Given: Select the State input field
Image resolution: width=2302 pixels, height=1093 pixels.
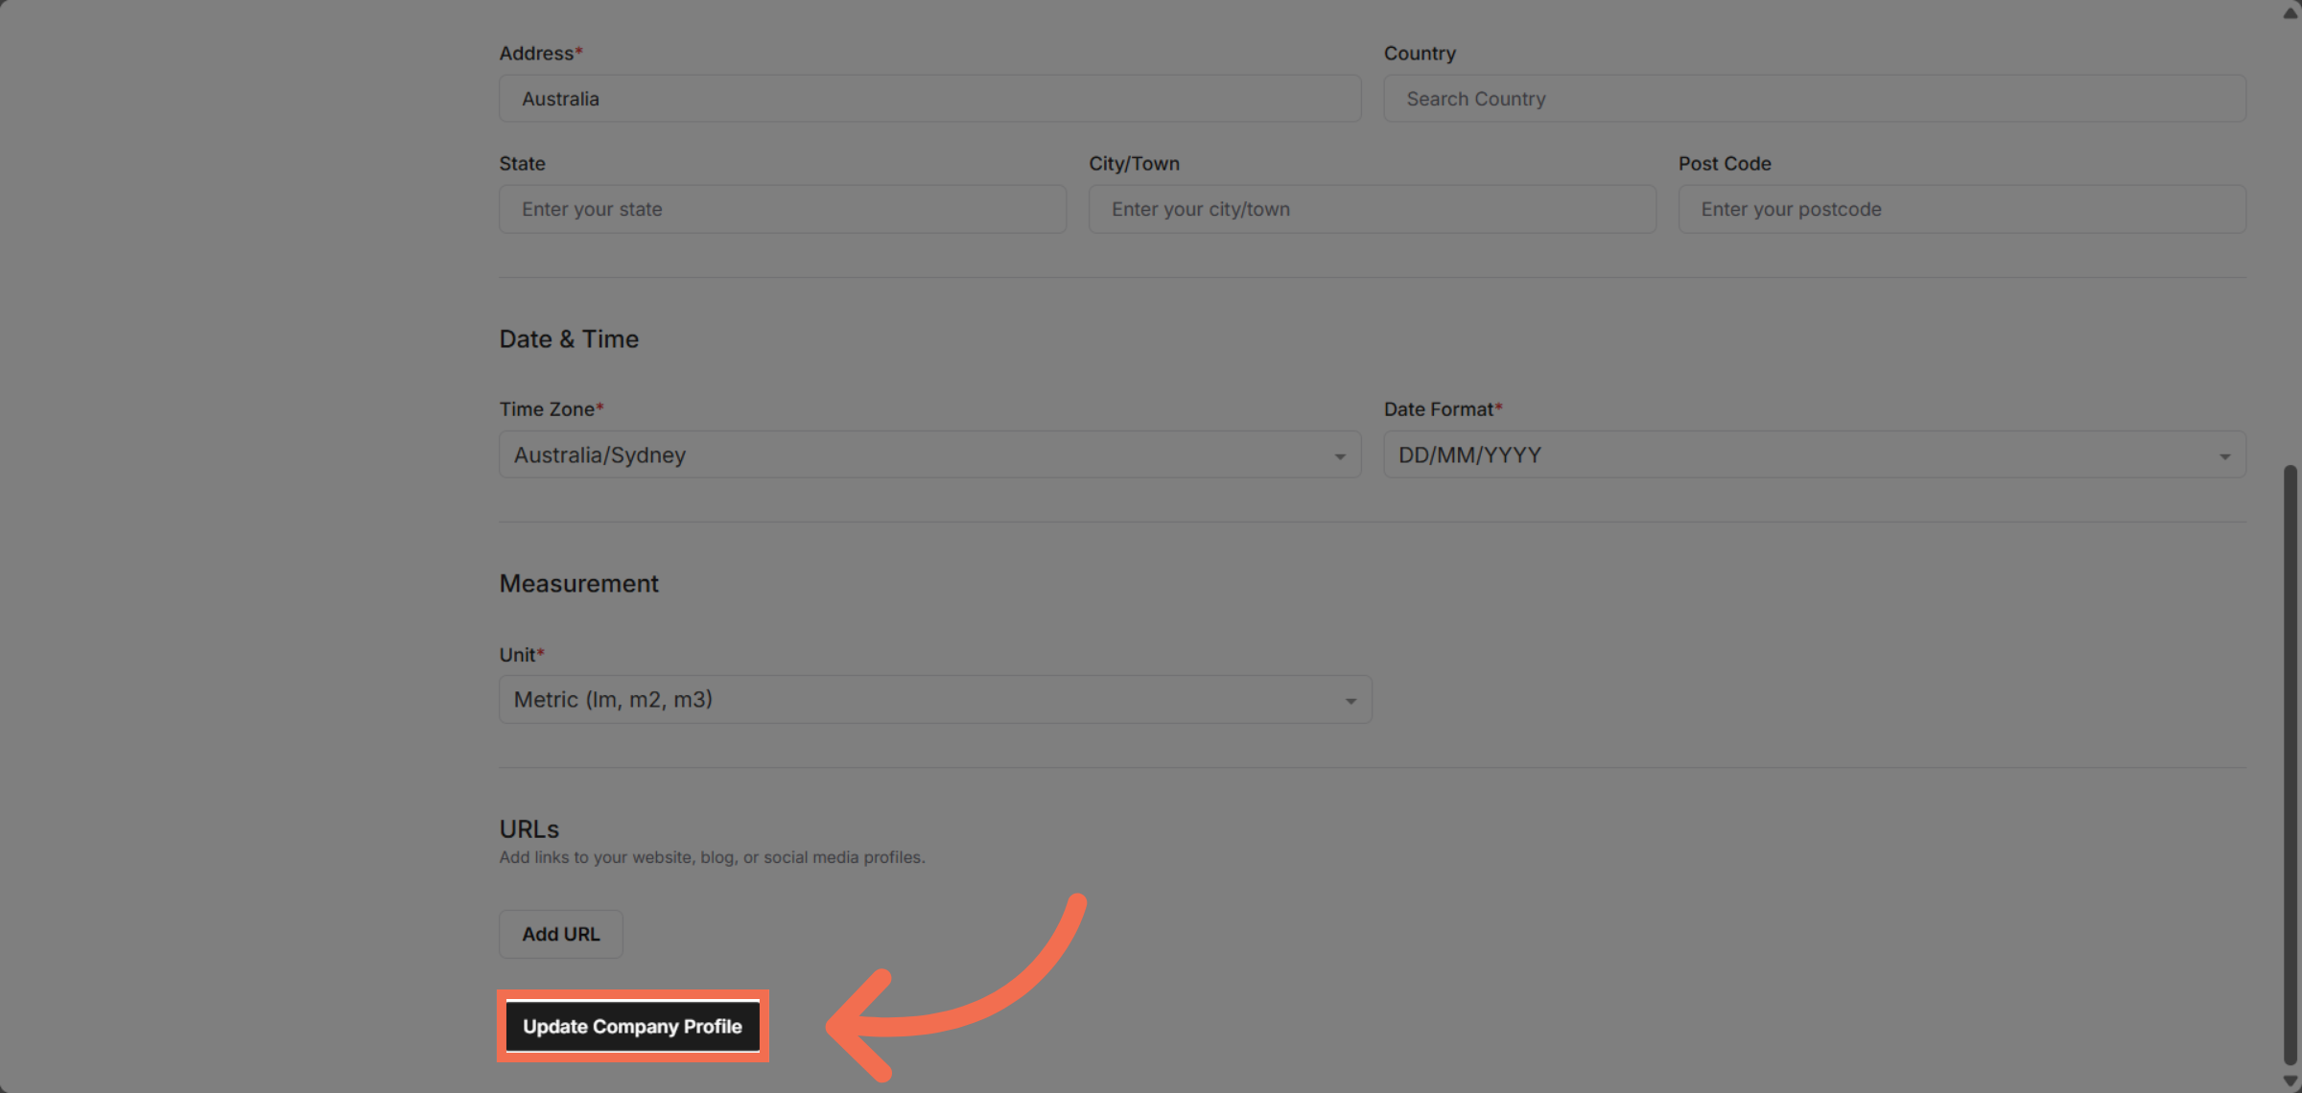Looking at the screenshot, I should click(782, 208).
